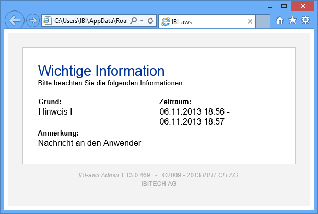The image size is (318, 214).
Task: Click the 'Nachricht an den Anwender' note text
Action: [89, 143]
